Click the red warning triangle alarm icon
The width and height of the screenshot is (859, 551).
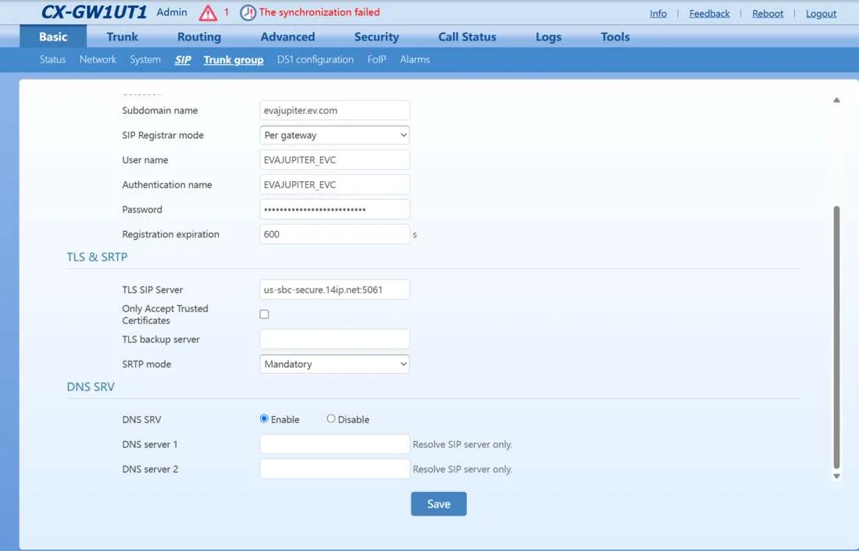(208, 12)
